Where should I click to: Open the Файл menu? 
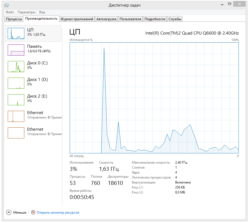click(x=10, y=12)
